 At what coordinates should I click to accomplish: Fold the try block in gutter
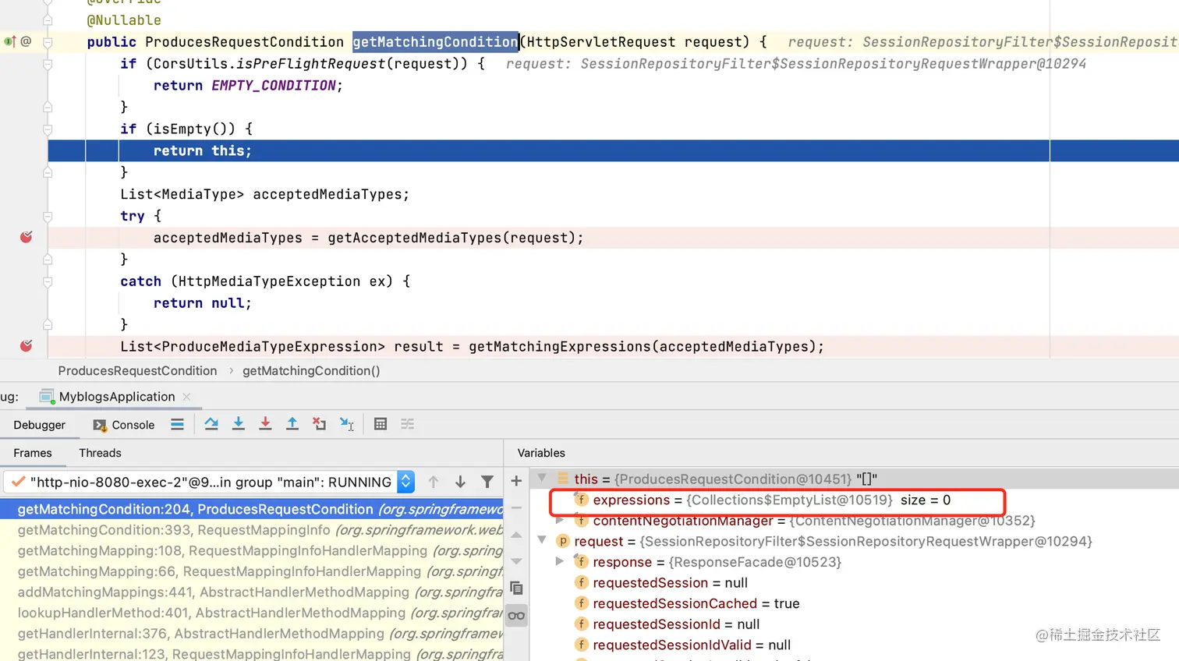48,217
